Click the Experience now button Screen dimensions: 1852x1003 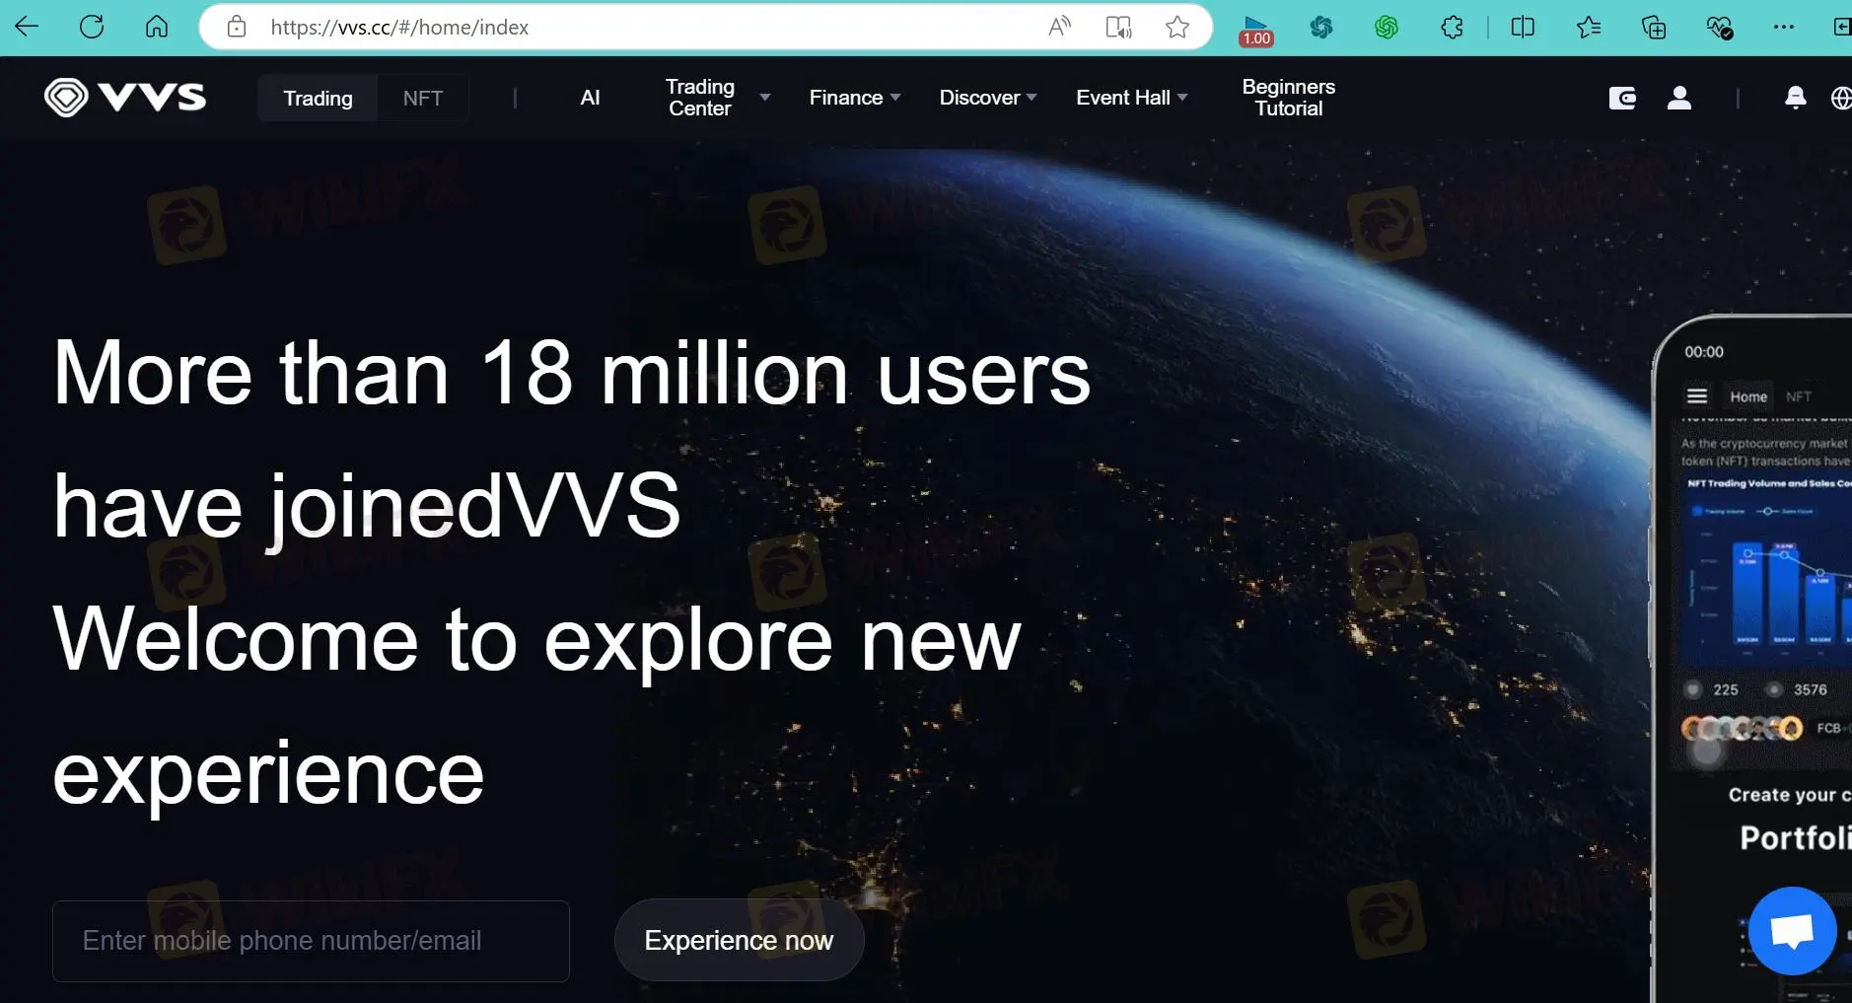[739, 940]
